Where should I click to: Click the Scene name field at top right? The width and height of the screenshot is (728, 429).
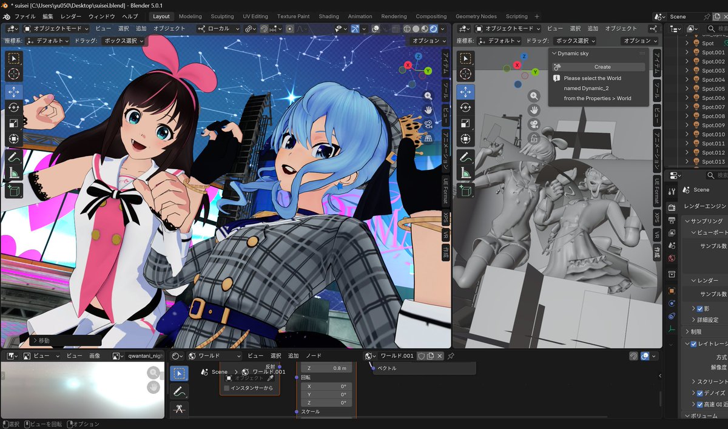685,16
